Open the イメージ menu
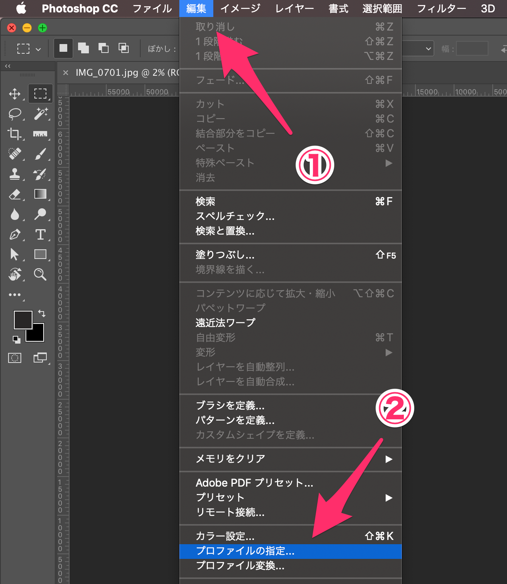Image resolution: width=507 pixels, height=584 pixels. (x=240, y=9)
